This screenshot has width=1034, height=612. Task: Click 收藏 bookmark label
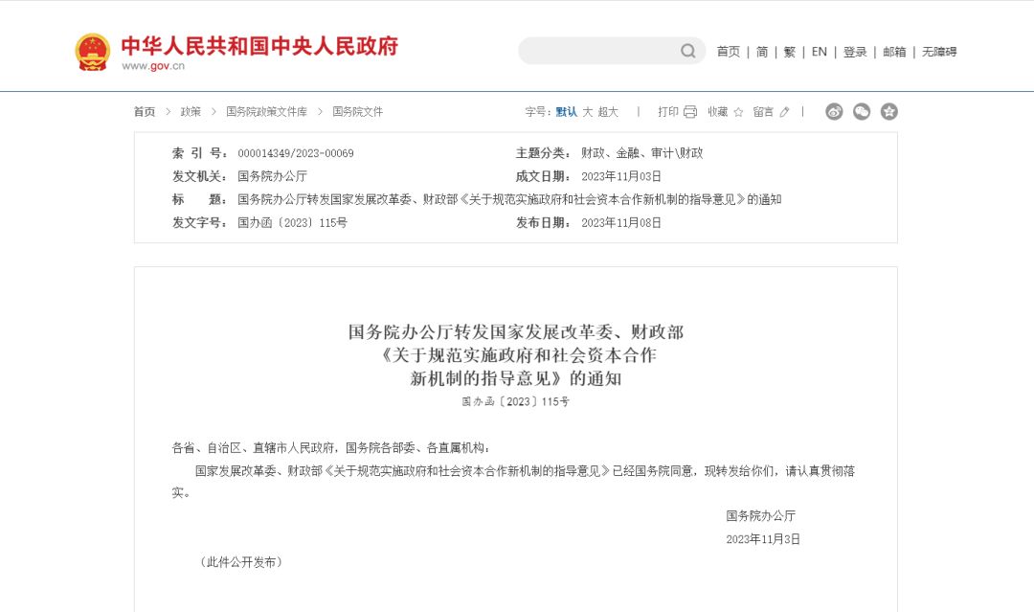pyautogui.click(x=717, y=112)
